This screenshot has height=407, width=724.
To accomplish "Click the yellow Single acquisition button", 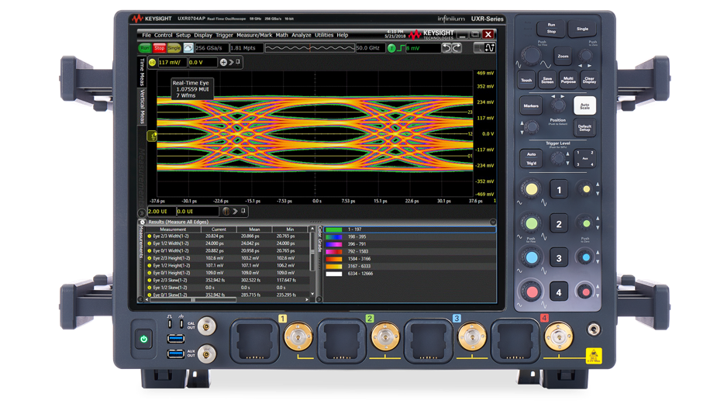I will [174, 48].
